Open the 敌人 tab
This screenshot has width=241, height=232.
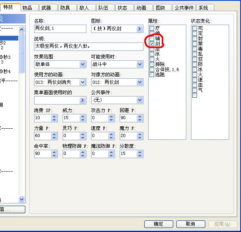[86, 8]
